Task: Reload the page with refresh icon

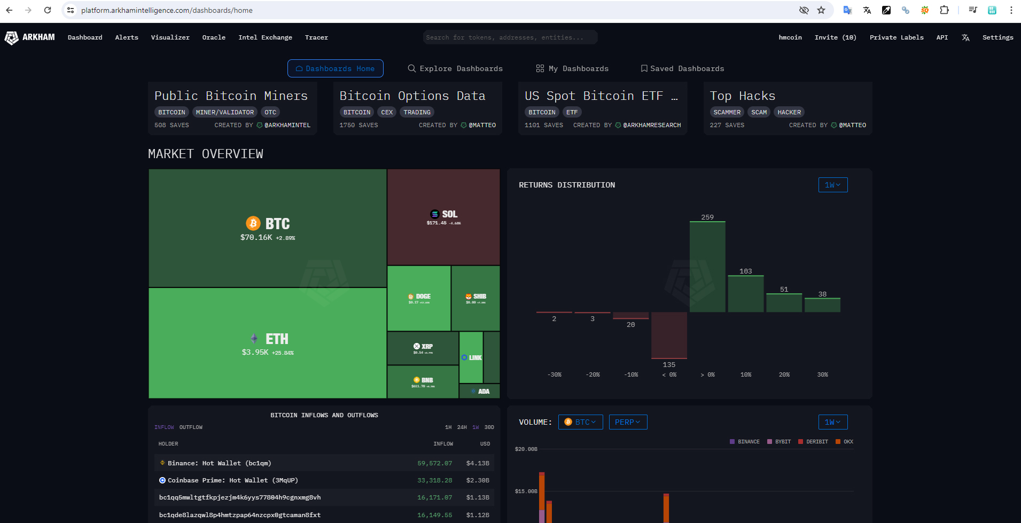Action: point(48,10)
